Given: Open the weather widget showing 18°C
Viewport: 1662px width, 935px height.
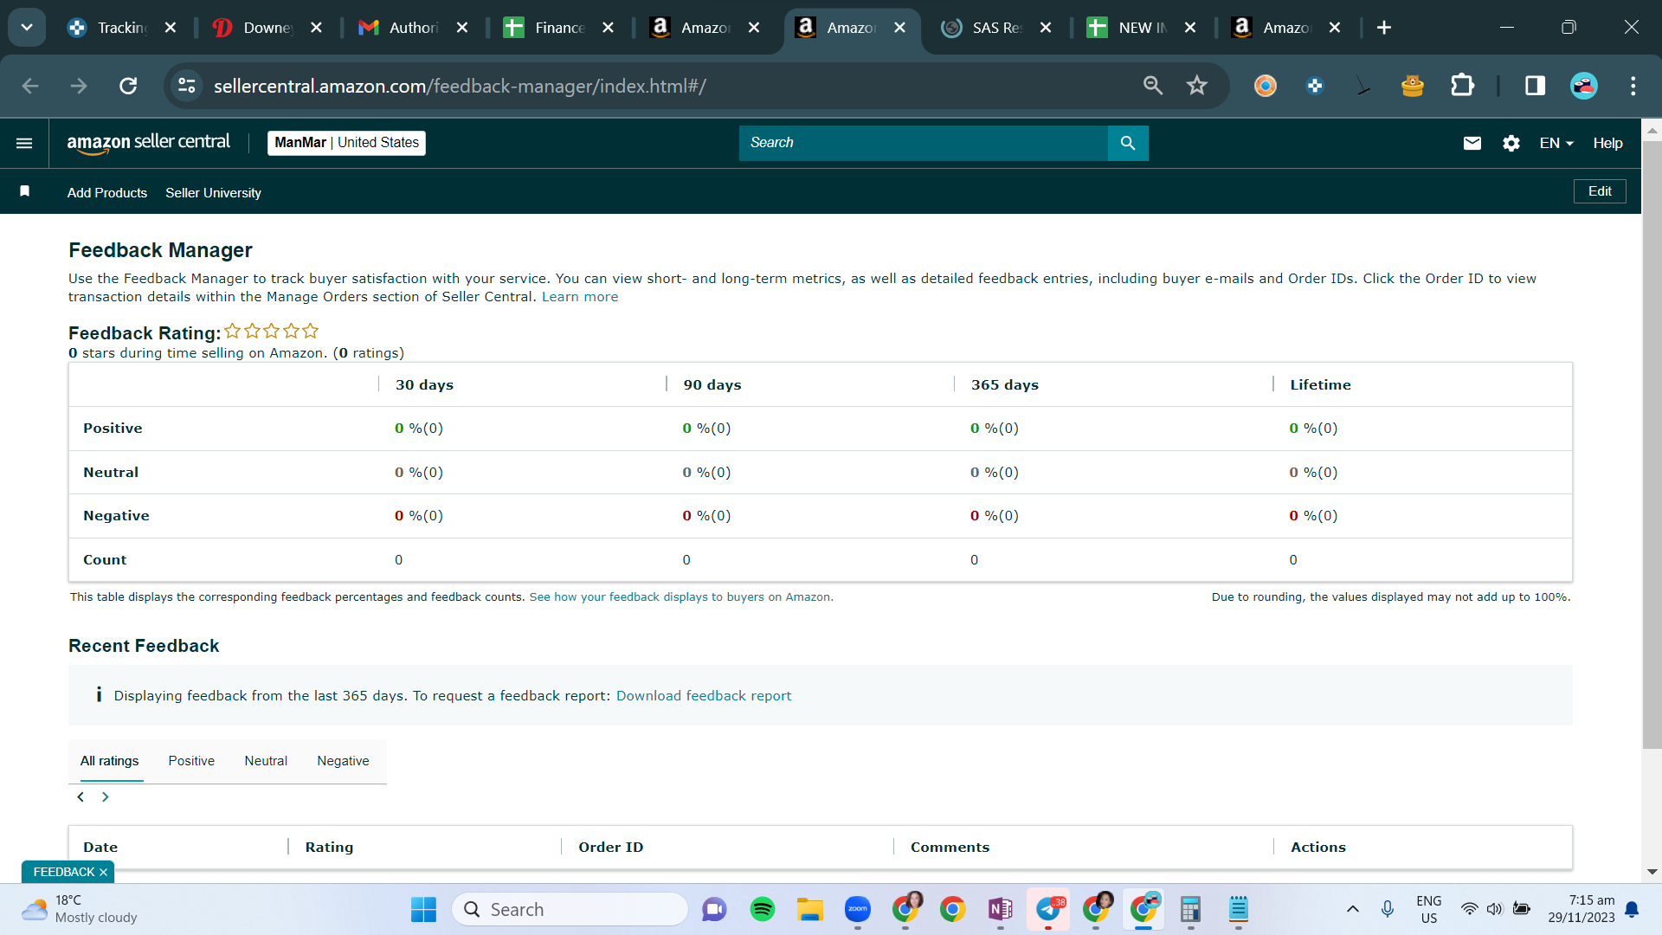Looking at the screenshot, I should (80, 909).
